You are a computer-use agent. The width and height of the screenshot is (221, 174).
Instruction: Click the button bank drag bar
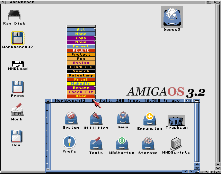[x=81, y=26]
